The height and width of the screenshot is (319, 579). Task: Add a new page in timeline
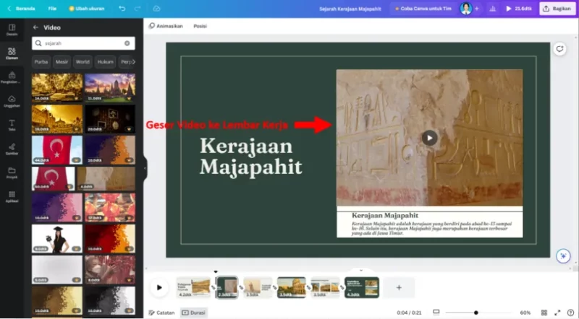(x=399, y=287)
